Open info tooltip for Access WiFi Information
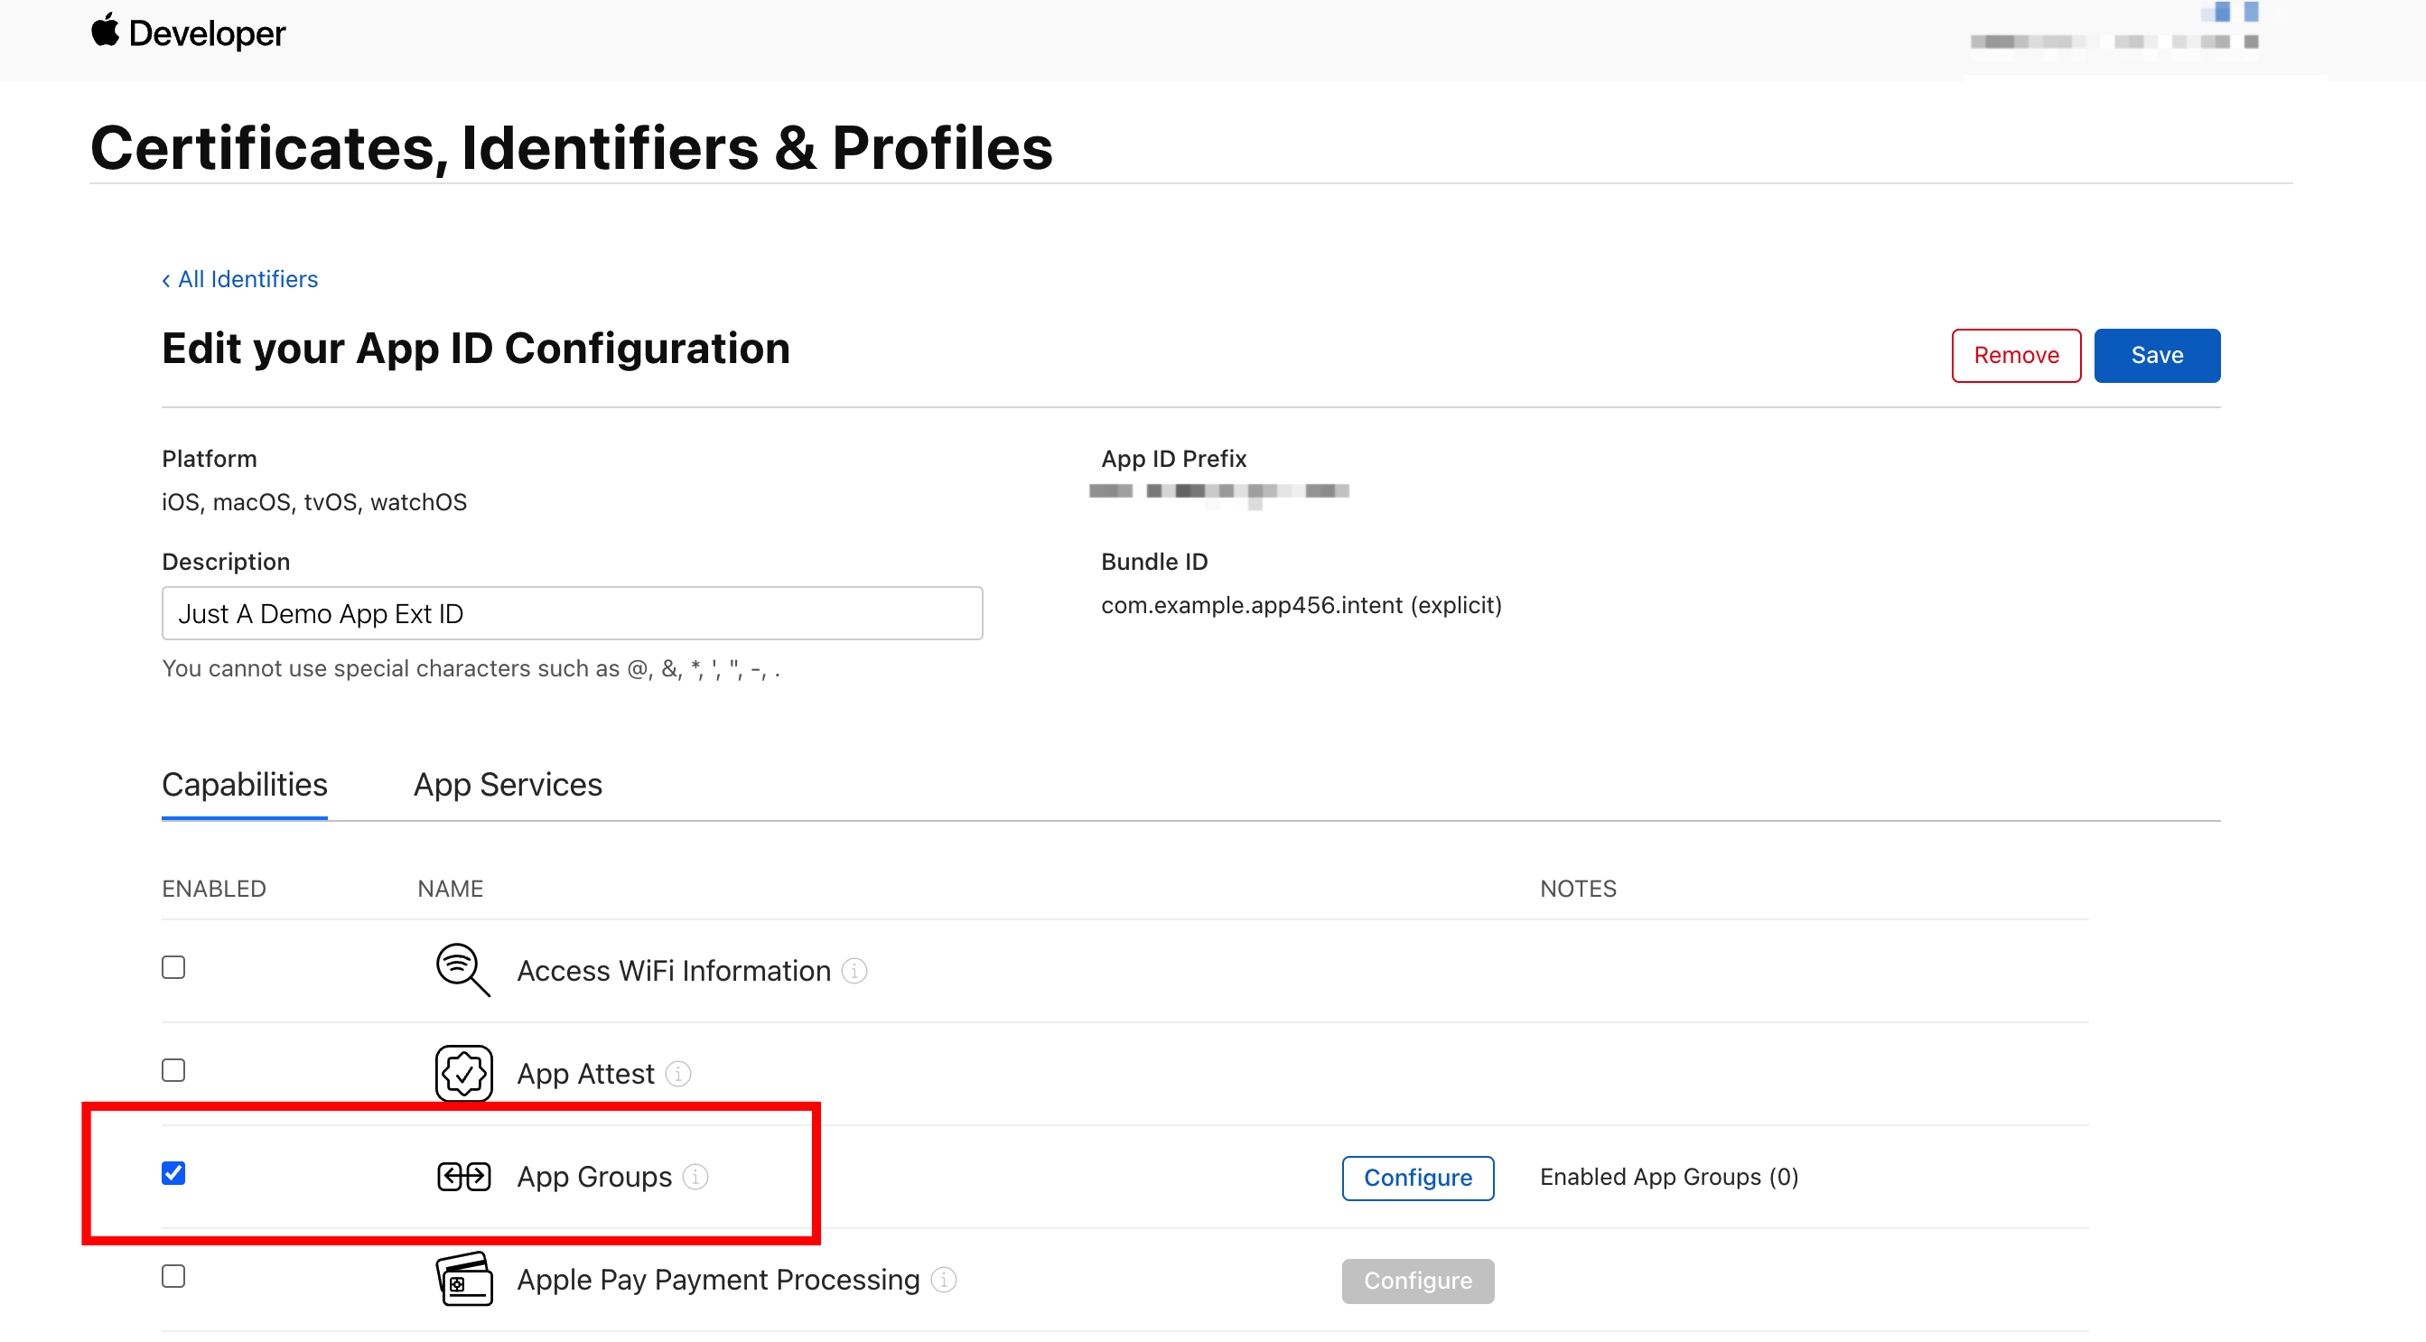 [854, 971]
